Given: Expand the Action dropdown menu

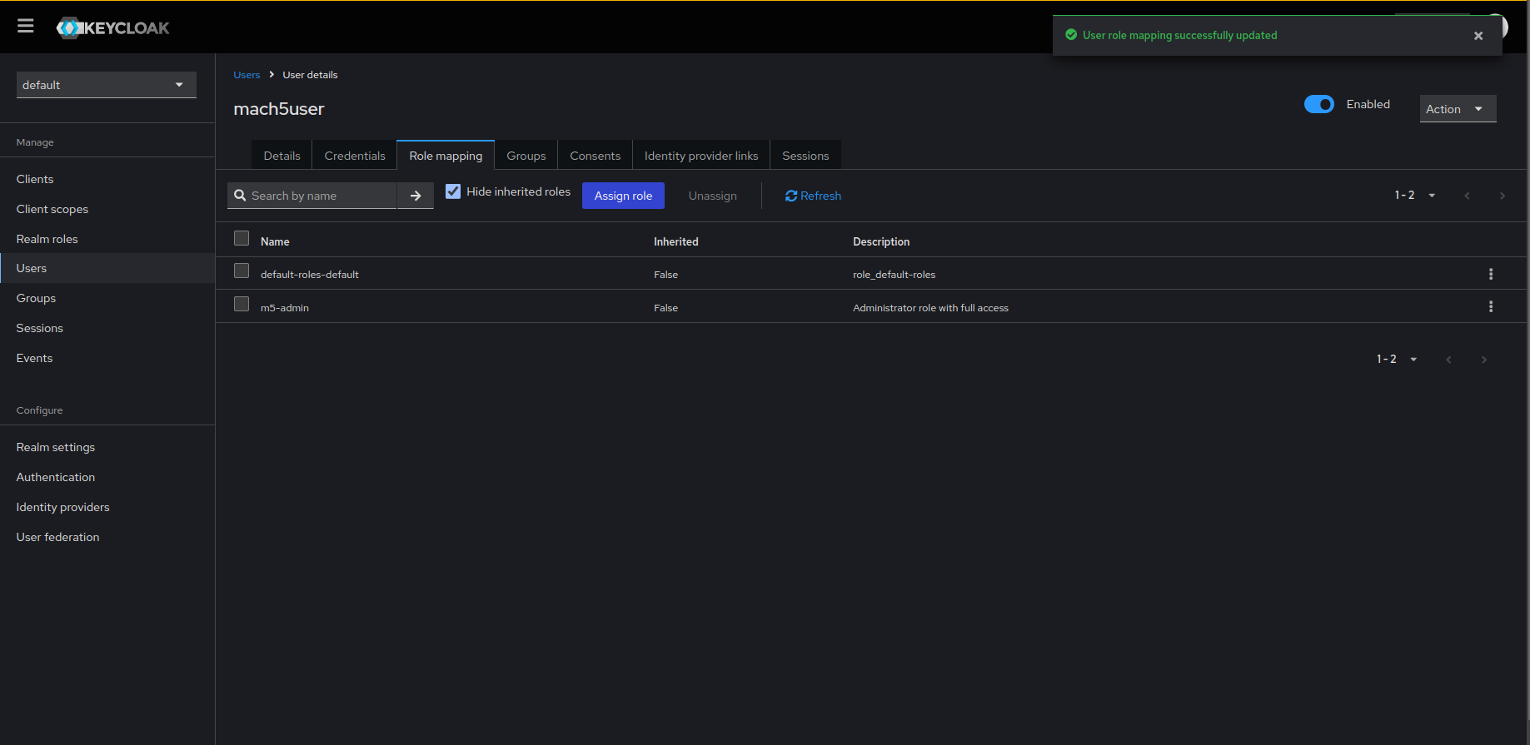Looking at the screenshot, I should point(1457,109).
